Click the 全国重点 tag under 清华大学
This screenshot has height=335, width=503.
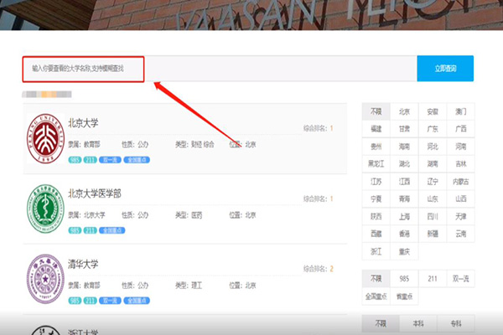(x=137, y=301)
